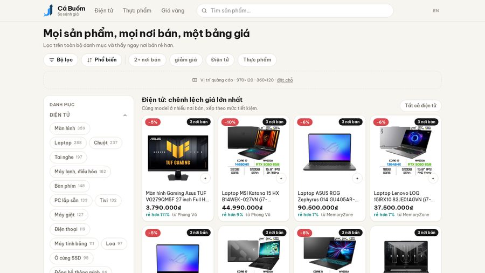Add ROG Zephyrus G14 with plus icon
The width and height of the screenshot is (485, 273).
click(357, 178)
